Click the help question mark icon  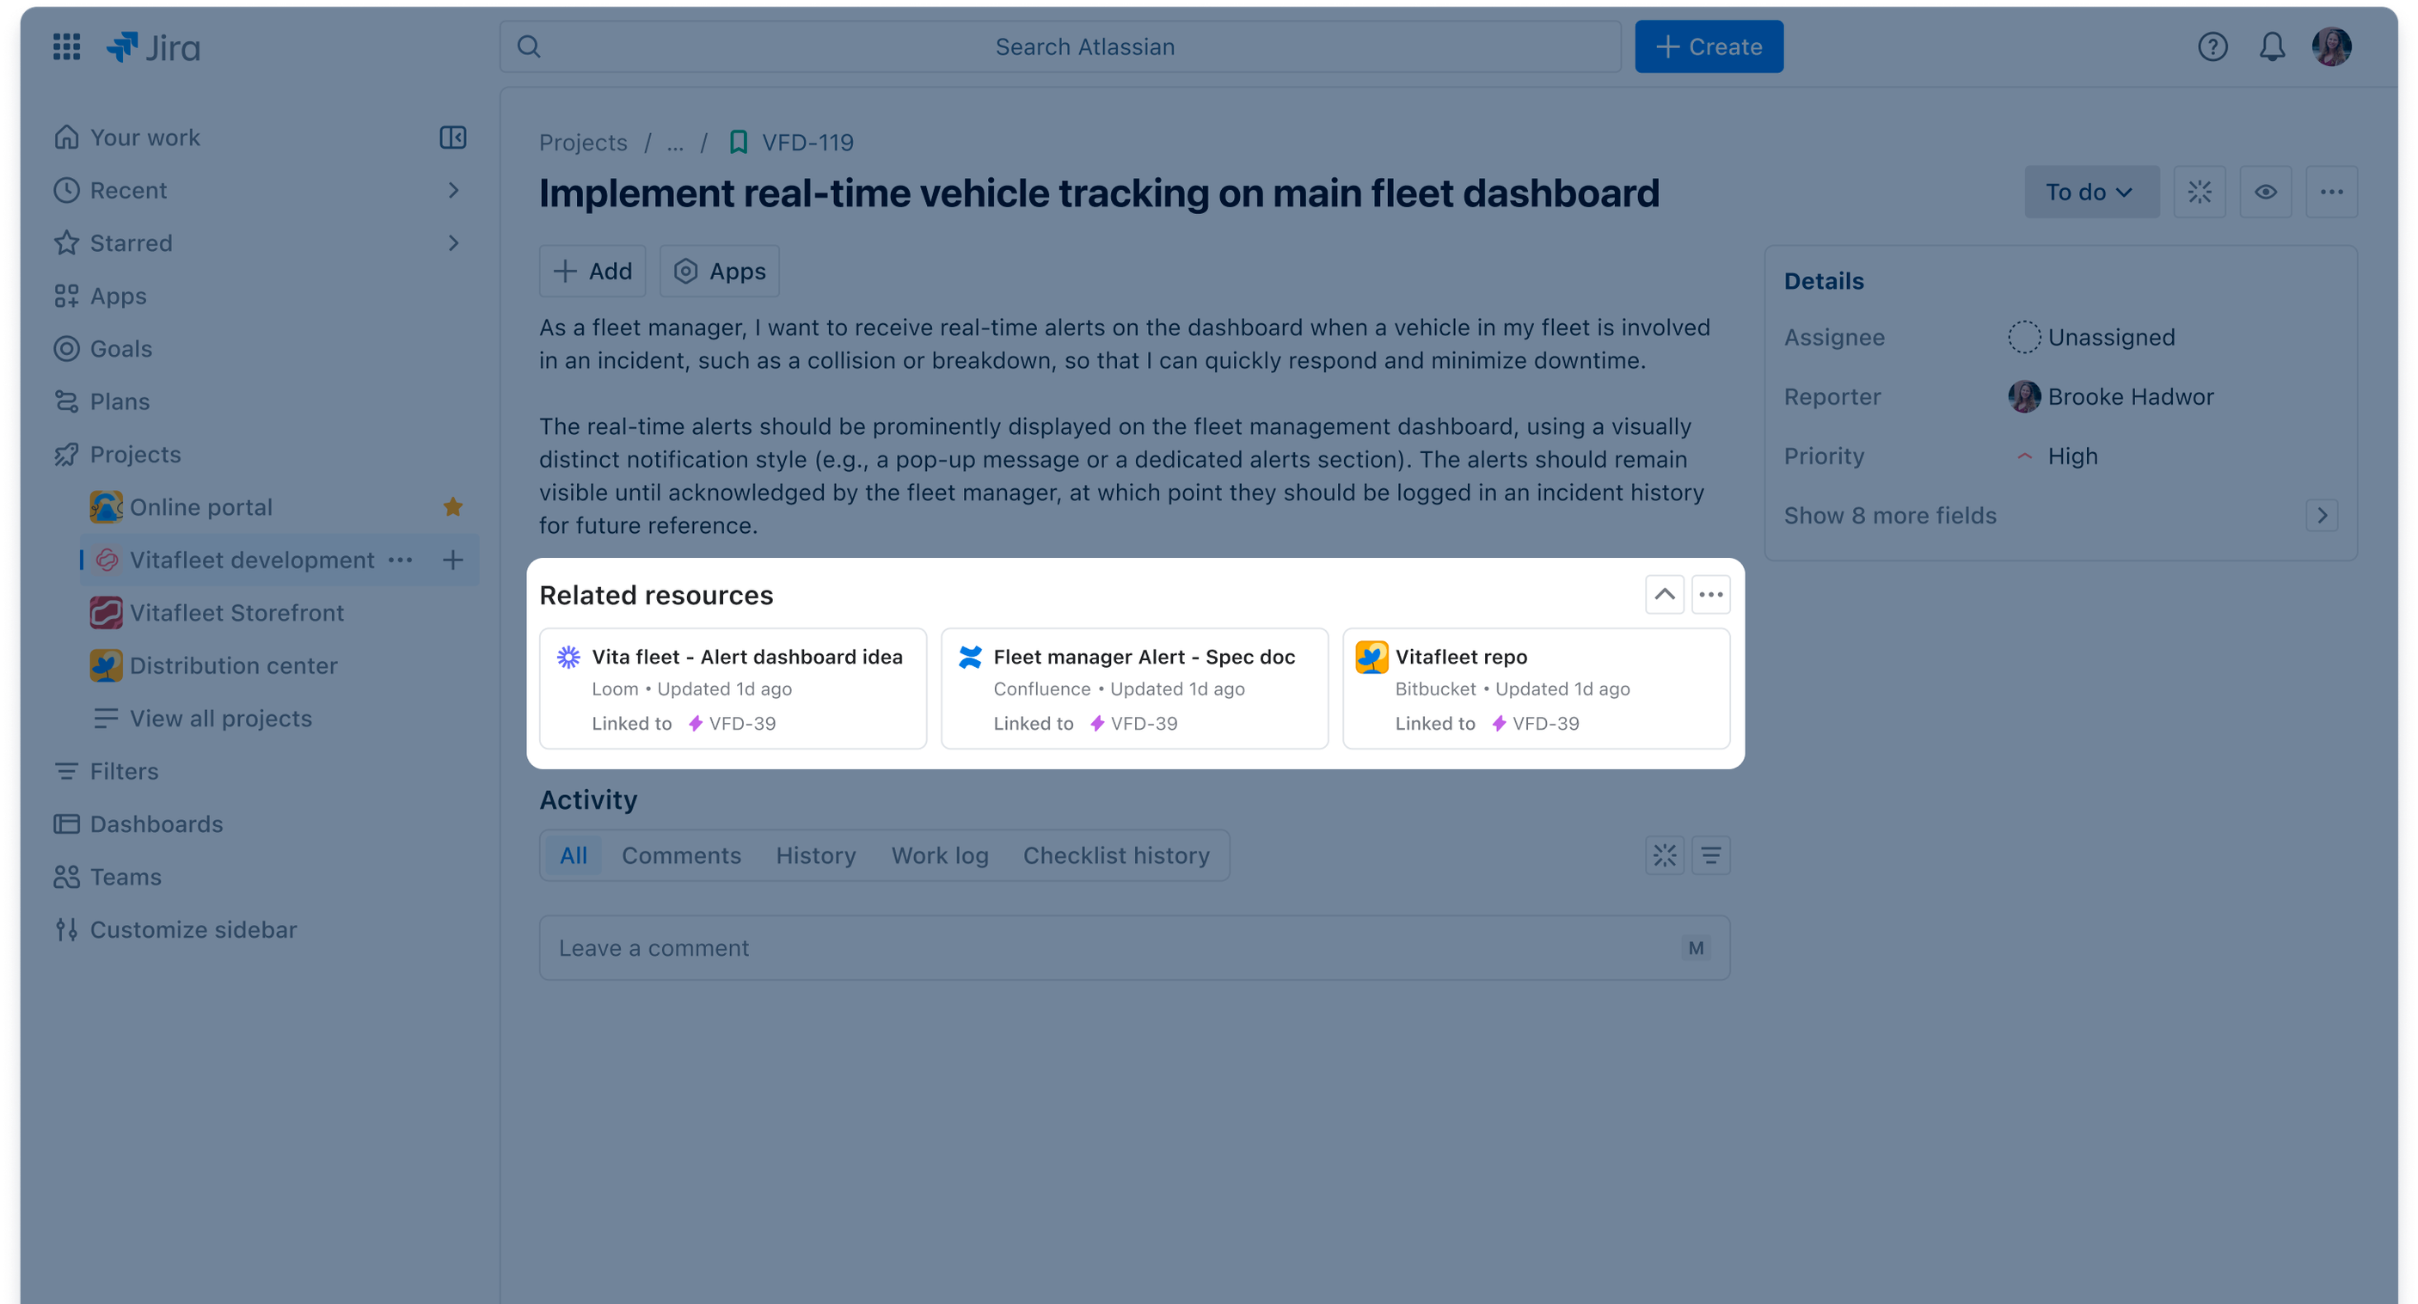2212,46
